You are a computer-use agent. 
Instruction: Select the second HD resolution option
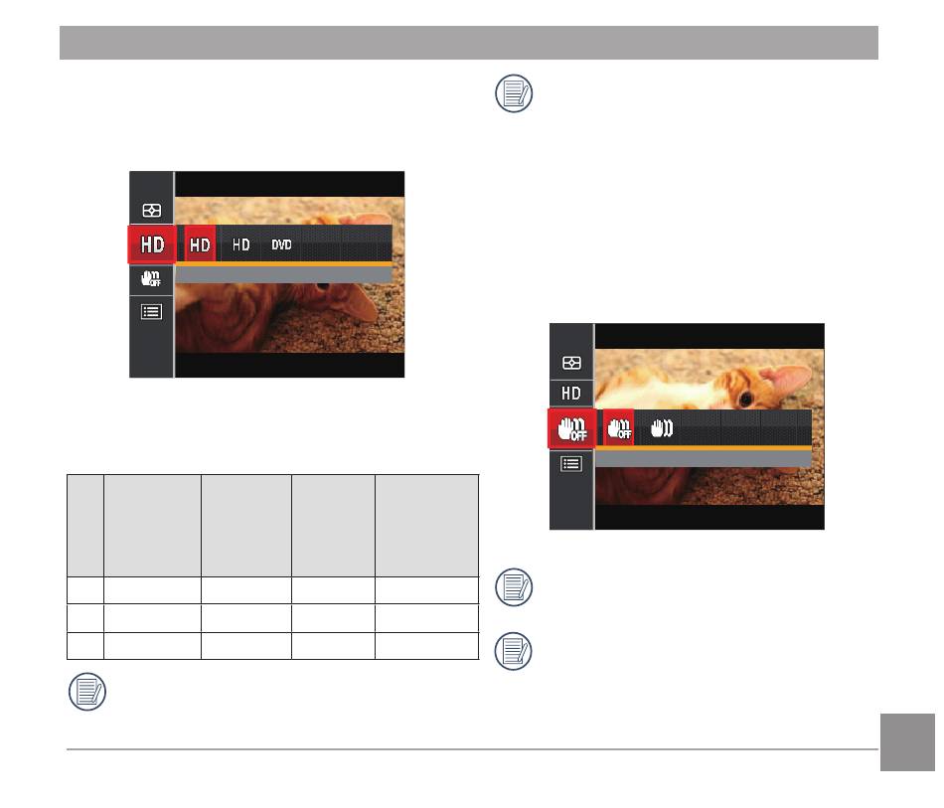(x=240, y=244)
